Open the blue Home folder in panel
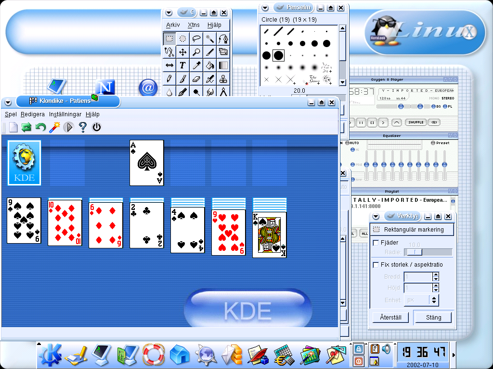Screen dimensions: 493x369 tap(180, 355)
